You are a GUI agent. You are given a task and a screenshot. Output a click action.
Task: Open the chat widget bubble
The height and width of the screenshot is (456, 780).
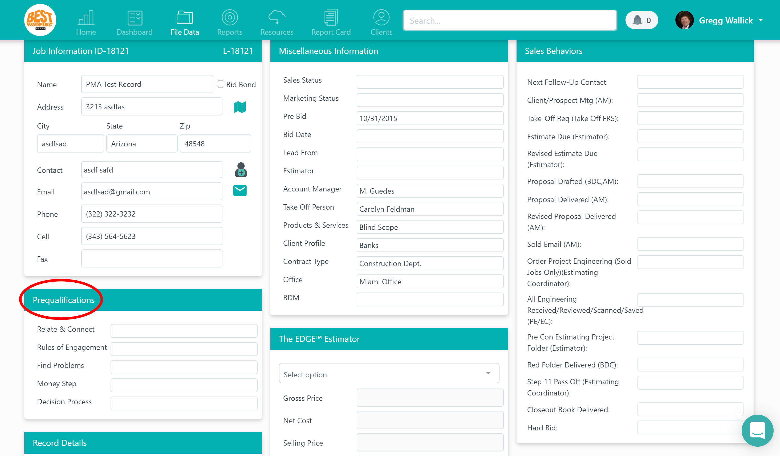(x=757, y=431)
